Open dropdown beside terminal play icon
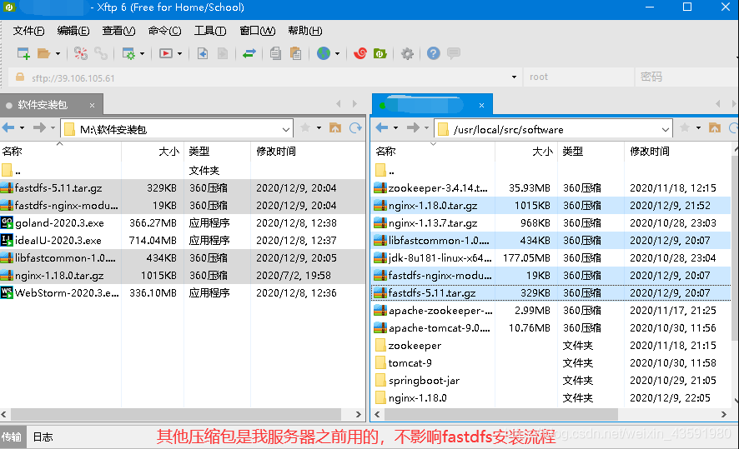The width and height of the screenshot is (739, 449). point(179,53)
